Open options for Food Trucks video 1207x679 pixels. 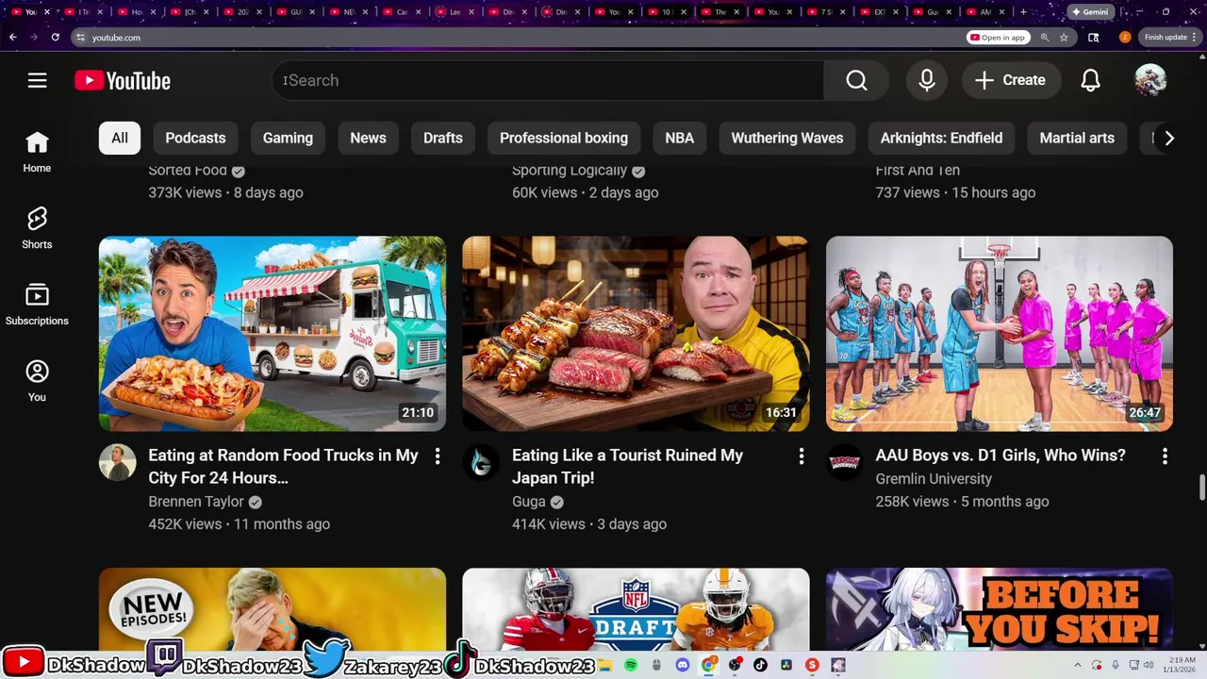[438, 456]
